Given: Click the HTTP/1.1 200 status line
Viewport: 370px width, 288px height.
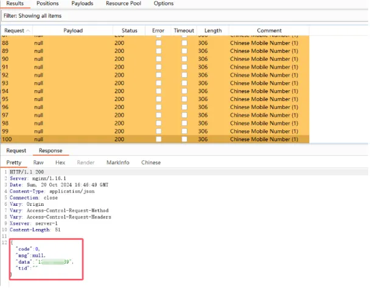Looking at the screenshot, I should coord(27,172).
